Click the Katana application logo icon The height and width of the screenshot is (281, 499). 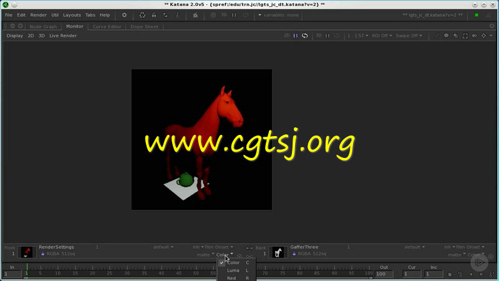[x=6, y=4]
